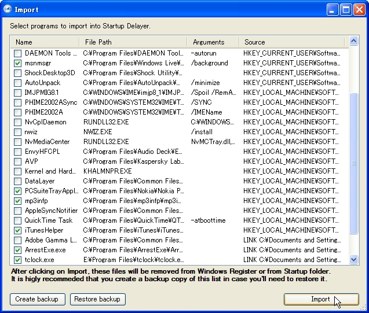Close the Import window
The width and height of the screenshot is (369, 313).
tap(360, 10)
